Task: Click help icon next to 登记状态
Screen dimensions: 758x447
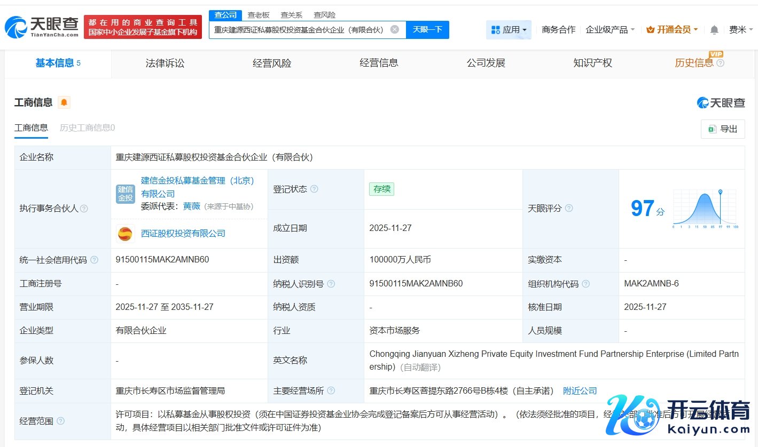Action: [x=314, y=189]
